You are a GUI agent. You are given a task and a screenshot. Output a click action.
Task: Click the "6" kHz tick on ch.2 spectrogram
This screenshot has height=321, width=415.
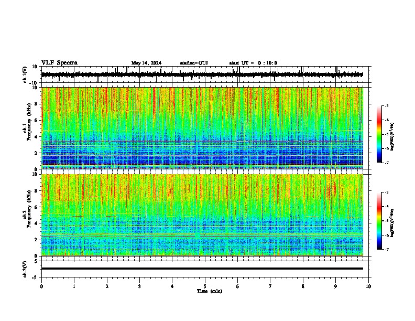tap(37, 207)
